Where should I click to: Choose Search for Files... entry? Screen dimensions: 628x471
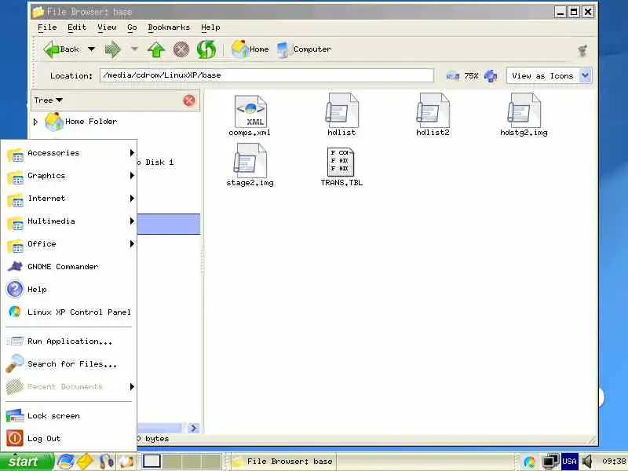click(71, 364)
